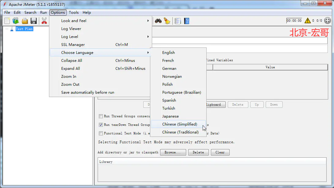Click the Library list header
The image size is (334, 188).
pyautogui.click(x=212, y=162)
